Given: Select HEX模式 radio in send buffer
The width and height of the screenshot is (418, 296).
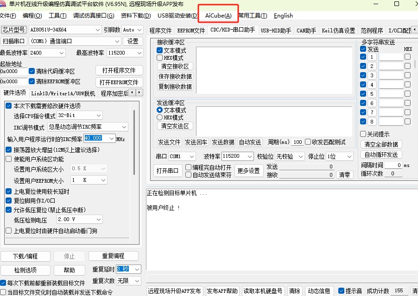Looking at the screenshot, I should 160,117.
